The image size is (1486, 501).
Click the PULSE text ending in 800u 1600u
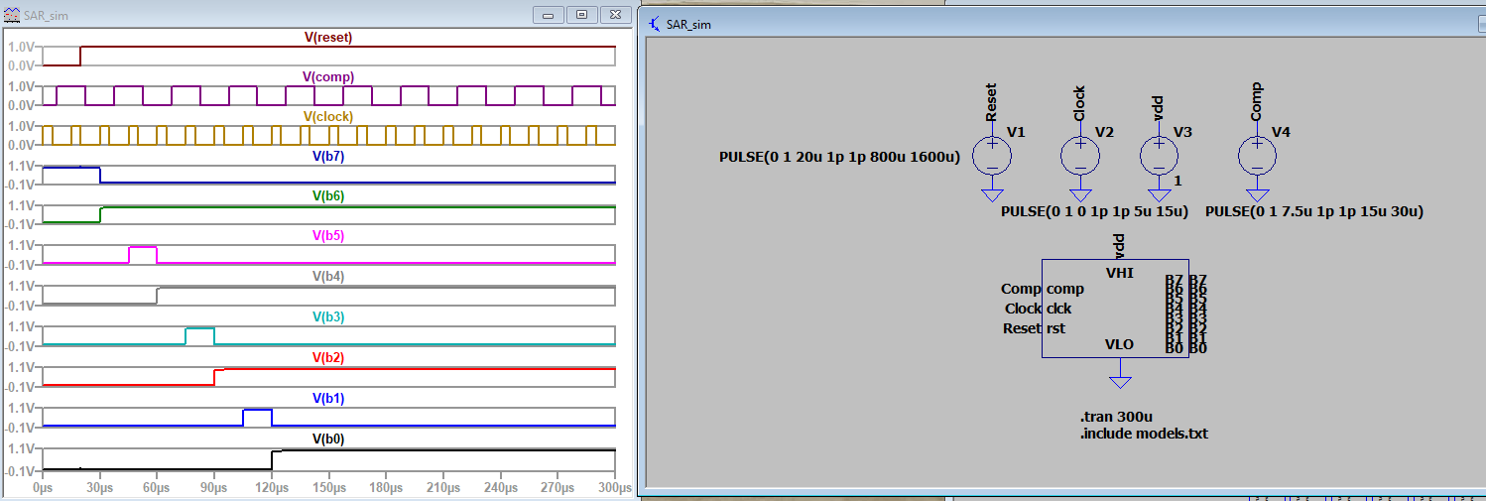(x=839, y=158)
